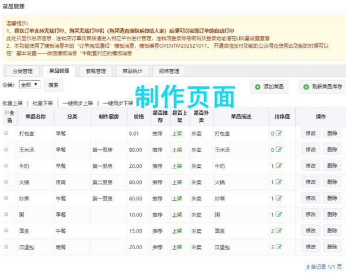
Task: Click 删除 for the 粥 row
Action: click(x=332, y=215)
